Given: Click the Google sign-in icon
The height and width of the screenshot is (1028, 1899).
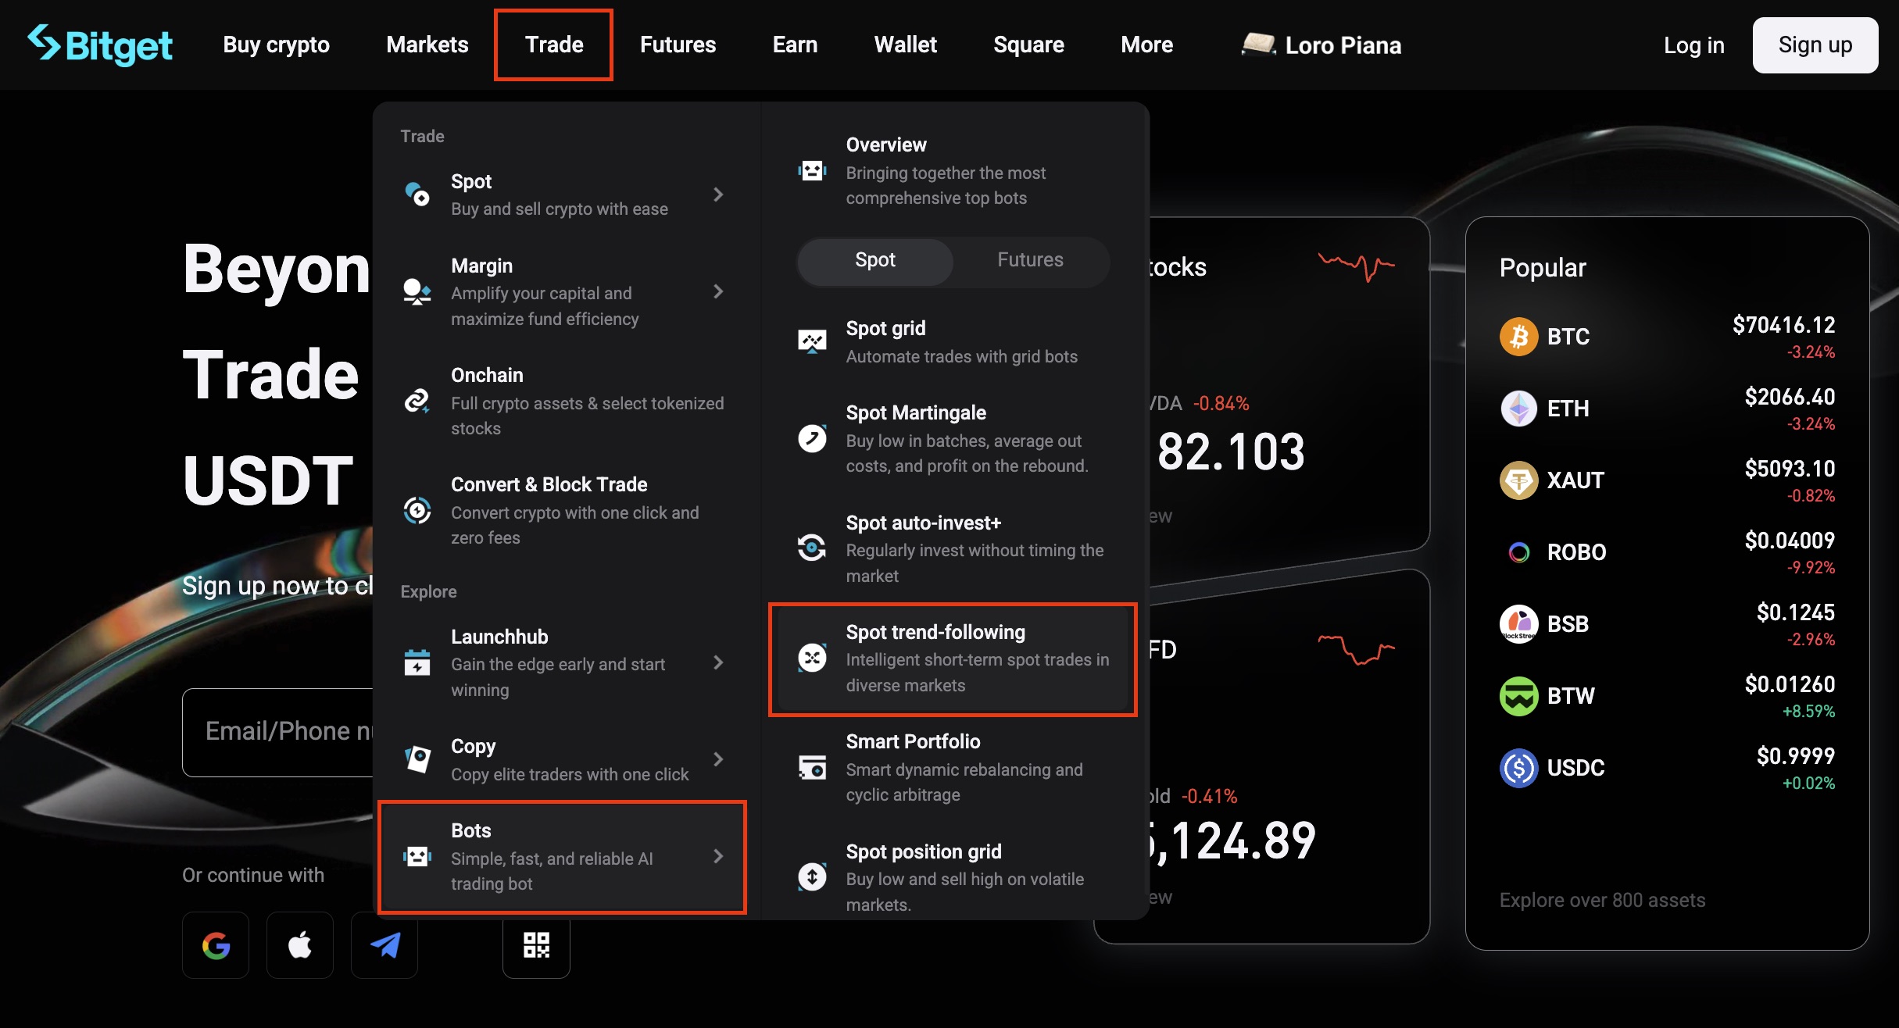Looking at the screenshot, I should click(215, 946).
